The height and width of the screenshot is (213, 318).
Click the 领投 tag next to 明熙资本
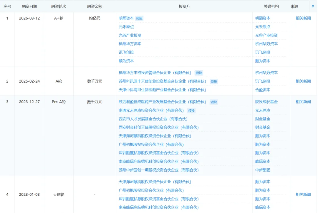[x=139, y=19]
